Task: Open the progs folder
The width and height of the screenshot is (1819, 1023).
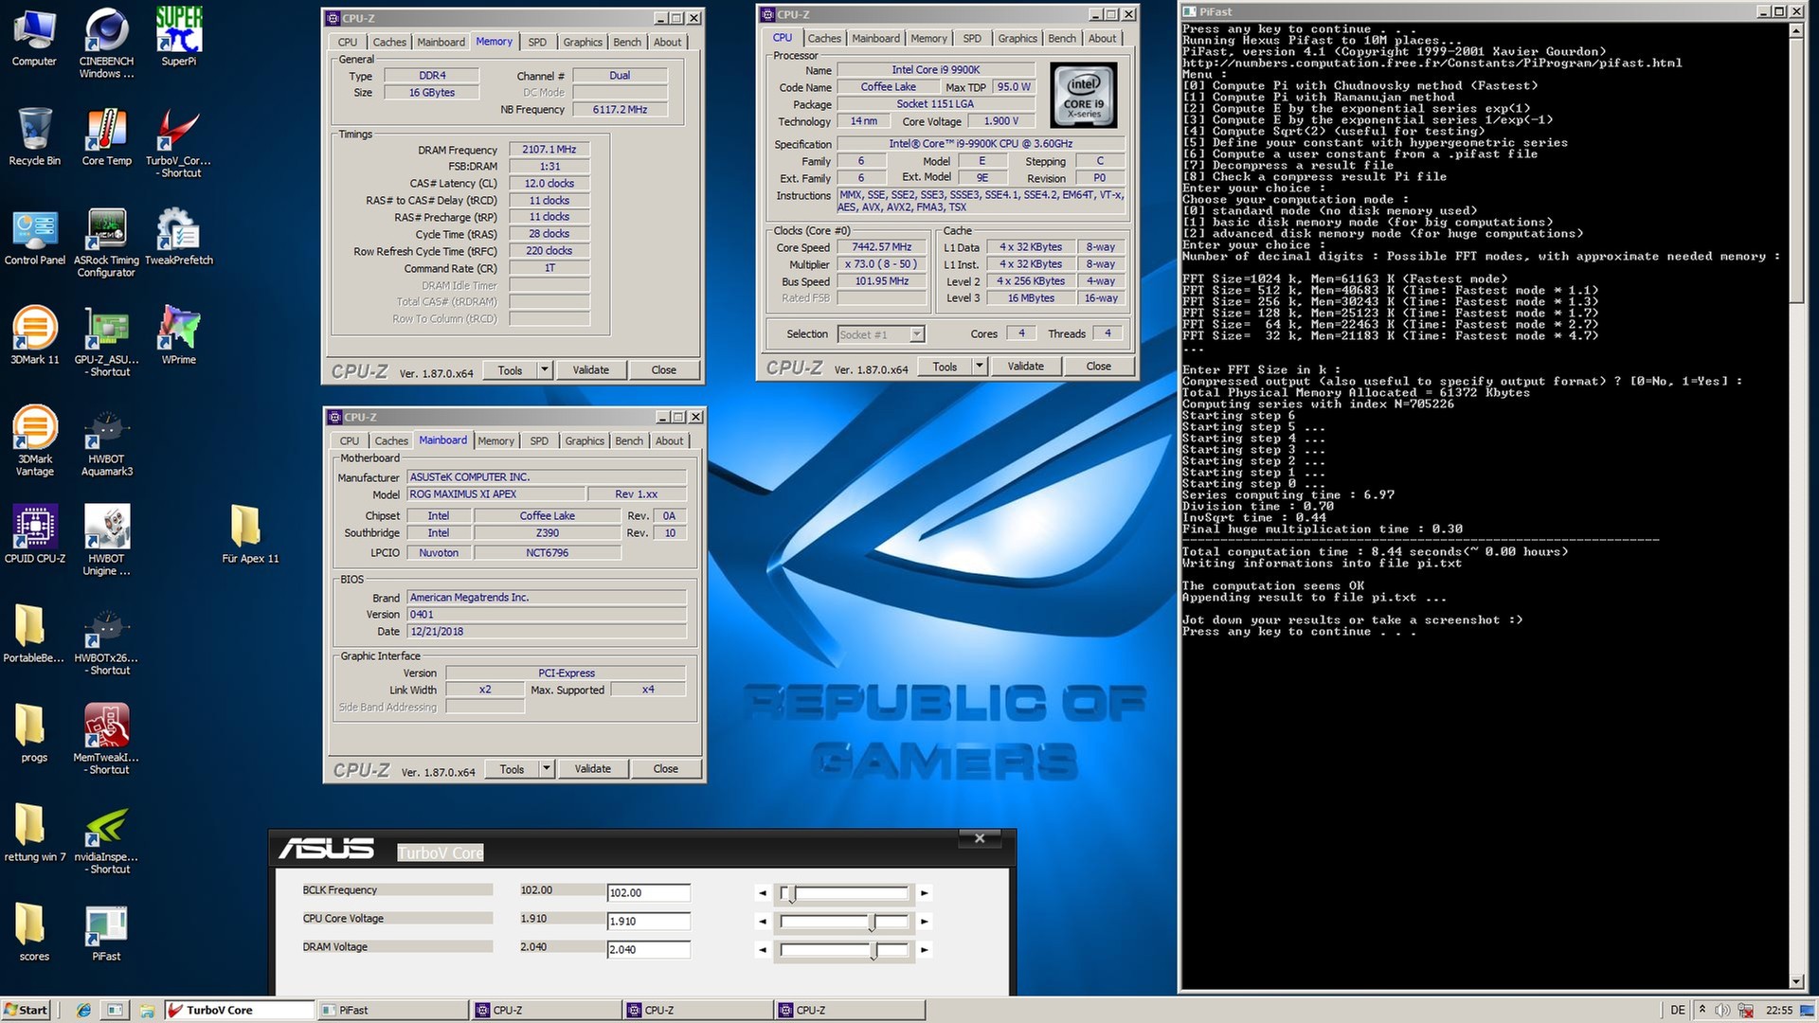Action: 34,734
